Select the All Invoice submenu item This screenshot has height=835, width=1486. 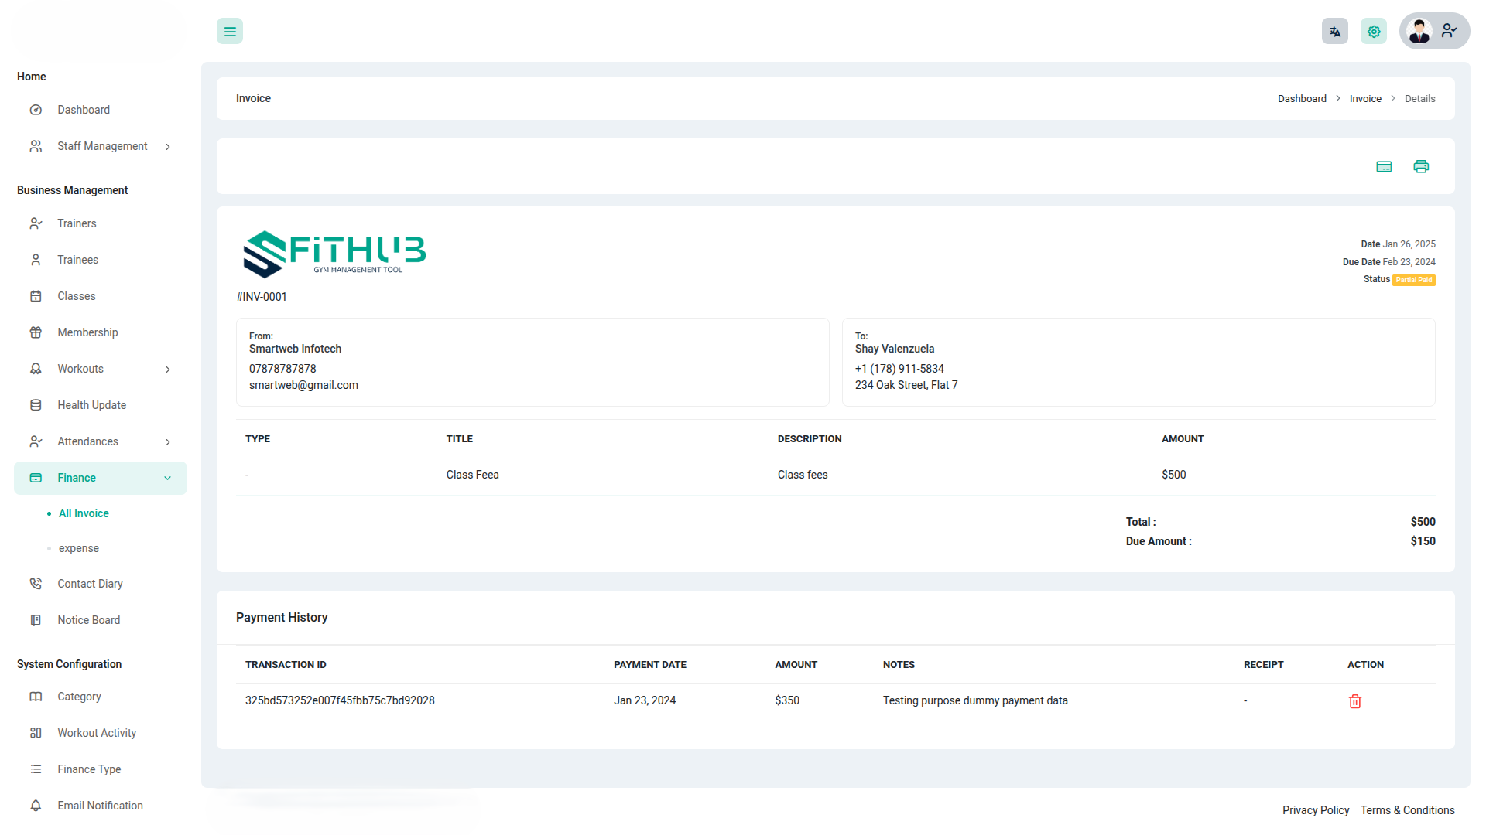[84, 513]
